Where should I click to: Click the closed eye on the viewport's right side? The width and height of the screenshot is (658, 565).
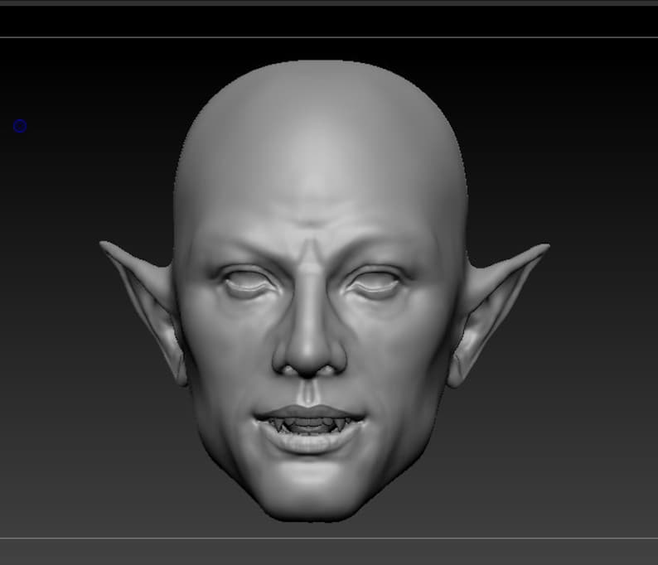point(374,282)
